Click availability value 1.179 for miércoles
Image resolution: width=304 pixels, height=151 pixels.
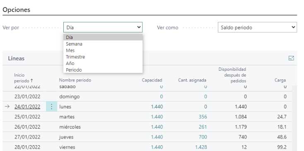point(241,127)
